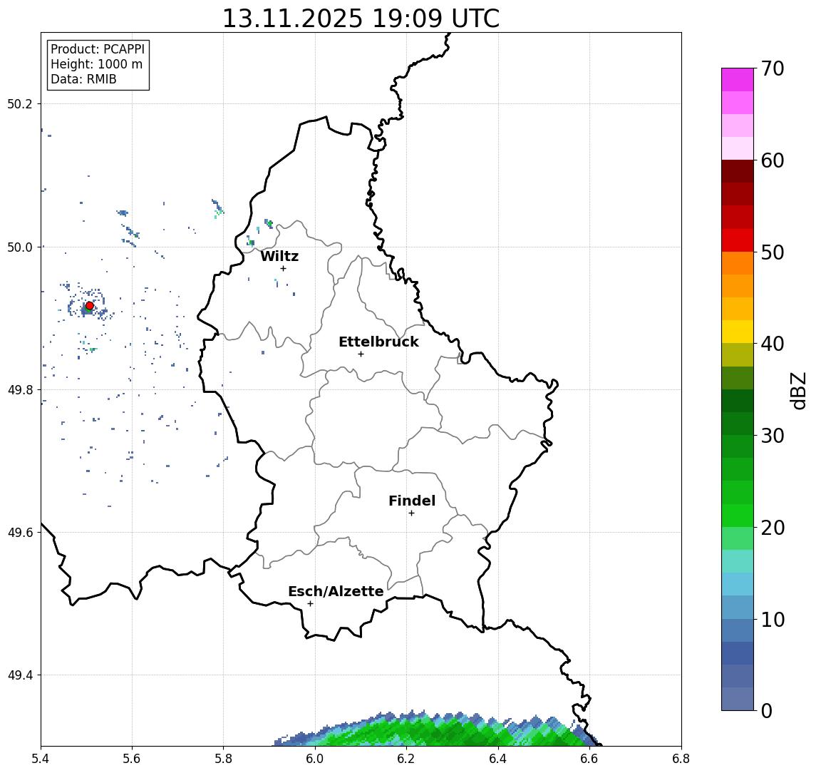The width and height of the screenshot is (816, 773).
Task: Click the plus marker under the Wiltz label
Action: tap(283, 269)
